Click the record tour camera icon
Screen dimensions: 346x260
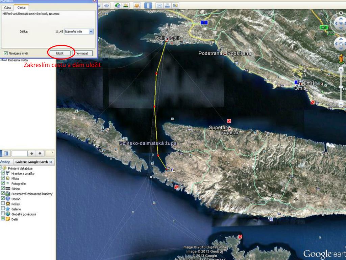(107, 5)
